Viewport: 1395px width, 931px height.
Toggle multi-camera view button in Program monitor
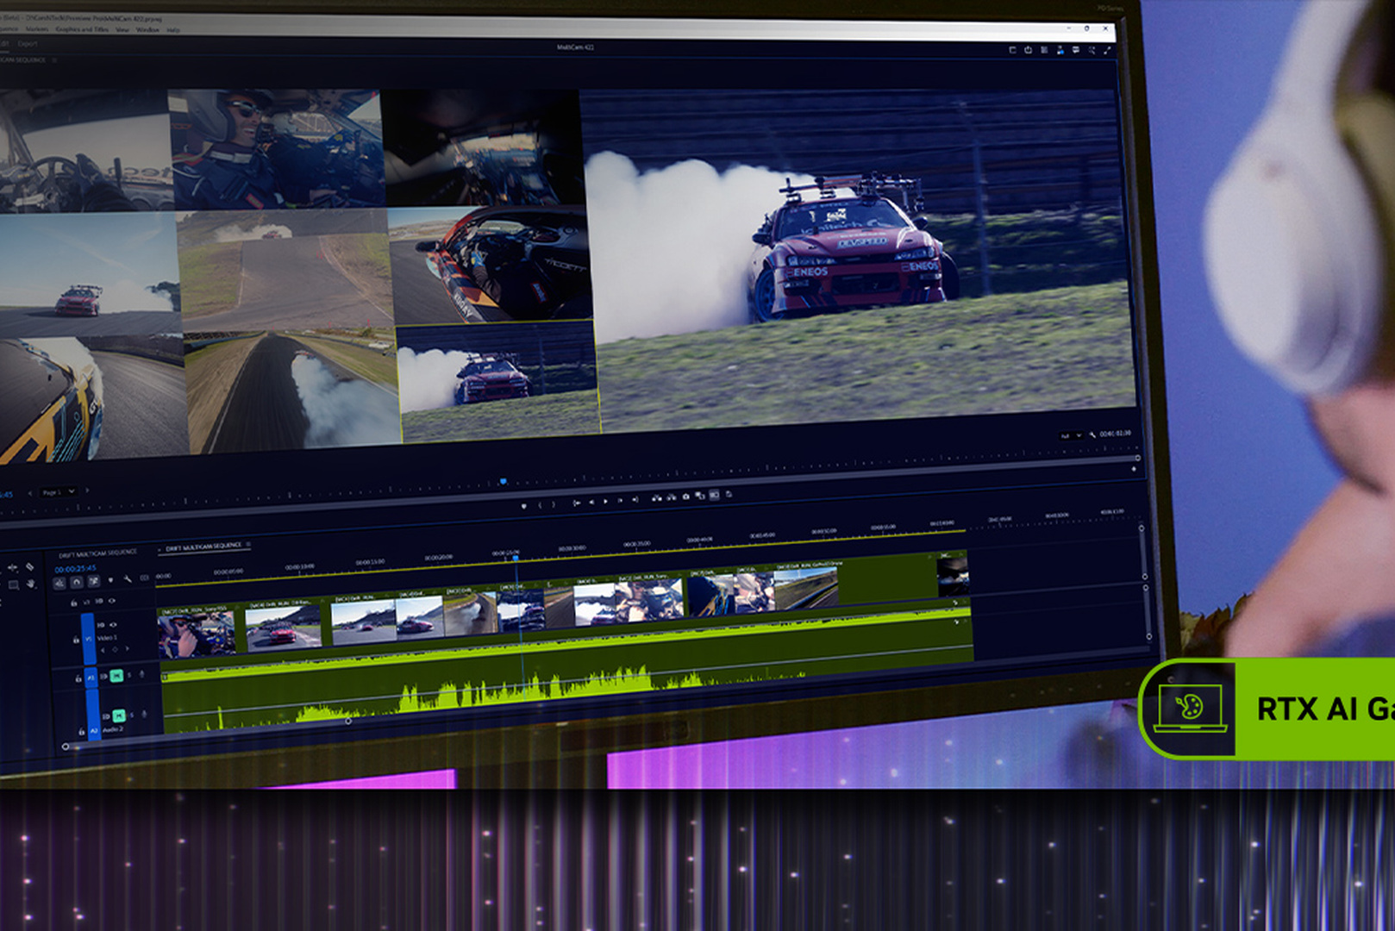714,495
